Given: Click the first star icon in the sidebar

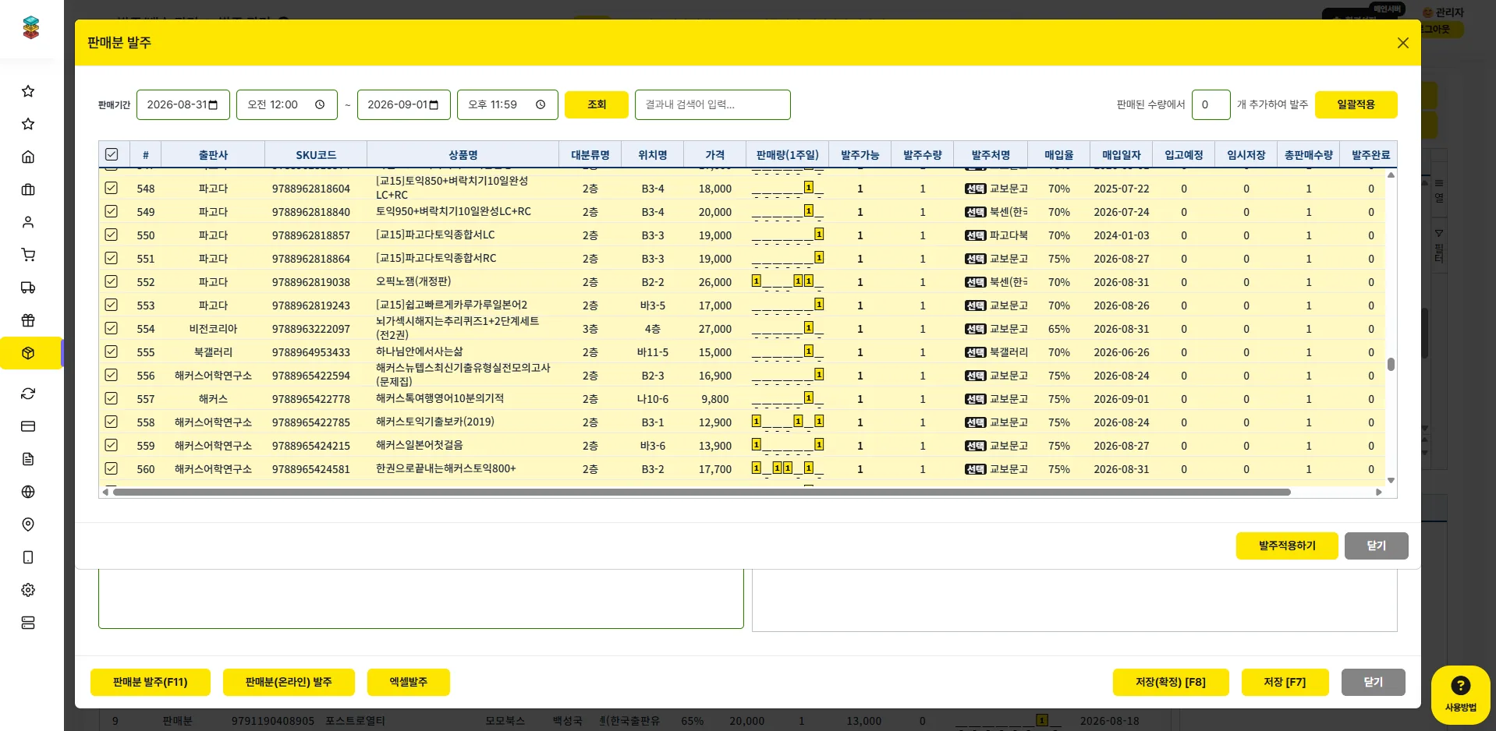Looking at the screenshot, I should click(x=28, y=91).
